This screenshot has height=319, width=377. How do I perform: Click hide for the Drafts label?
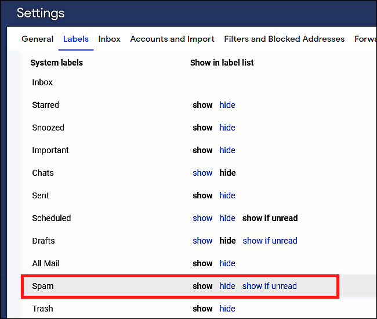click(x=227, y=241)
